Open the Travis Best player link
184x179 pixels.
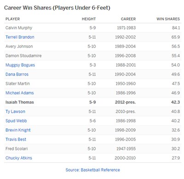click(x=16, y=139)
